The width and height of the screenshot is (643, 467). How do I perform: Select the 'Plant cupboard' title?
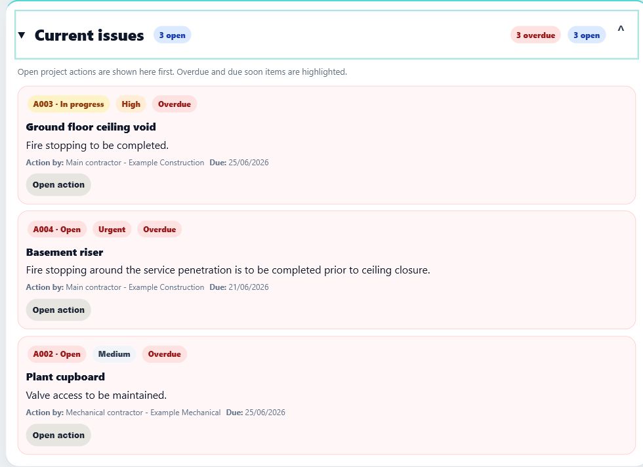[x=66, y=376]
